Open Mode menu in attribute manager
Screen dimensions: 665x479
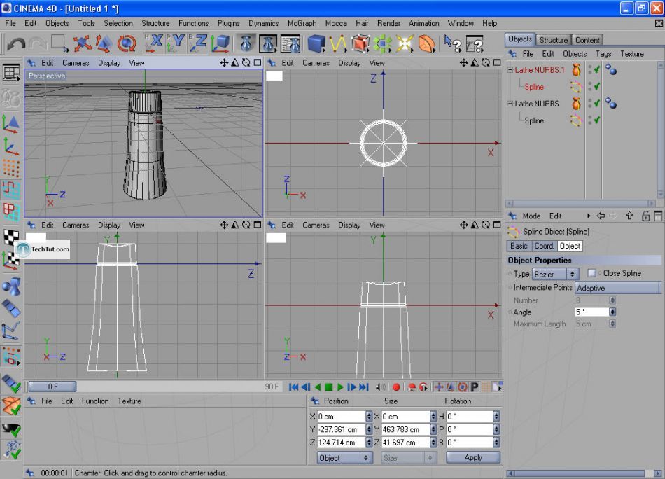pos(531,216)
